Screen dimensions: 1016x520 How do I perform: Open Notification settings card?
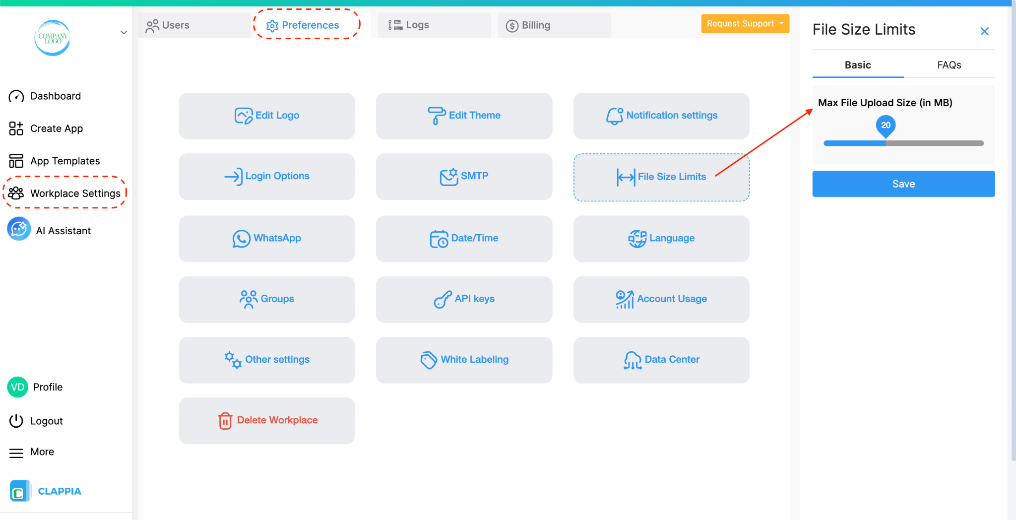(x=661, y=116)
